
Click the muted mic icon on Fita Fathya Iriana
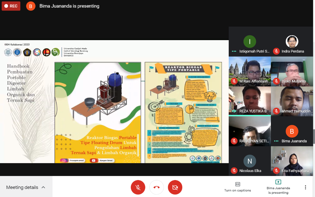click(x=276, y=171)
